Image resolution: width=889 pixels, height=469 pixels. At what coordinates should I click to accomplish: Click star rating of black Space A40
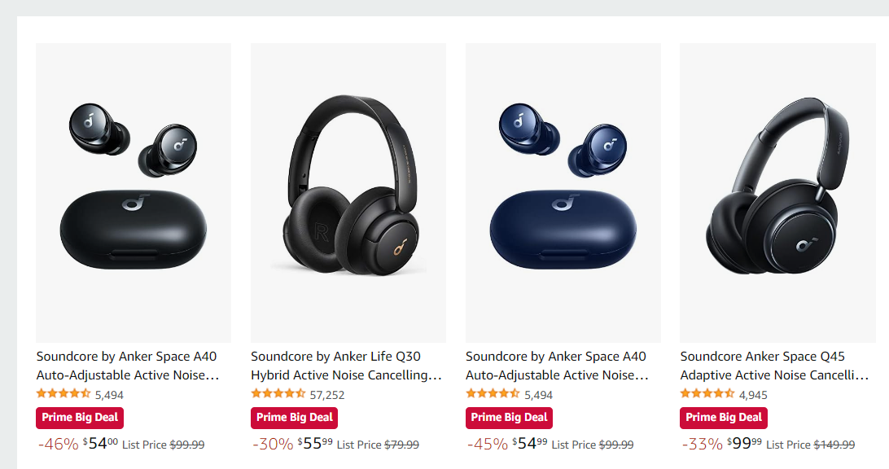(x=63, y=393)
